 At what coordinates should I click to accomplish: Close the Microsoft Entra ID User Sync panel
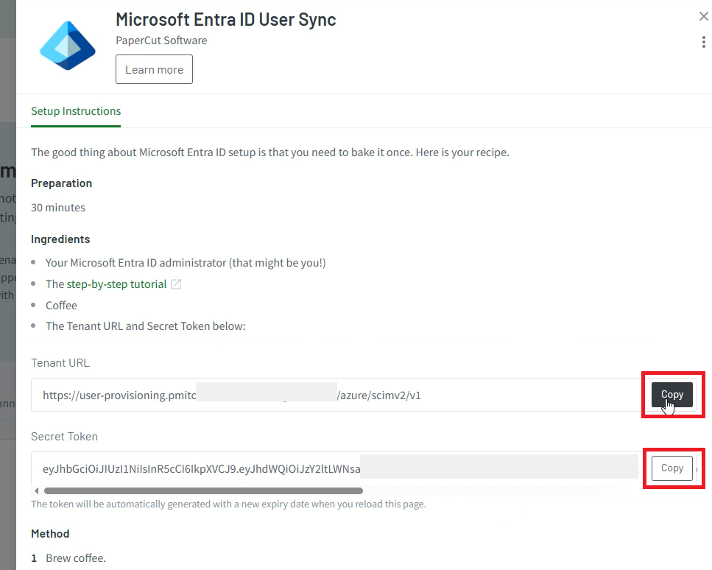tap(703, 16)
